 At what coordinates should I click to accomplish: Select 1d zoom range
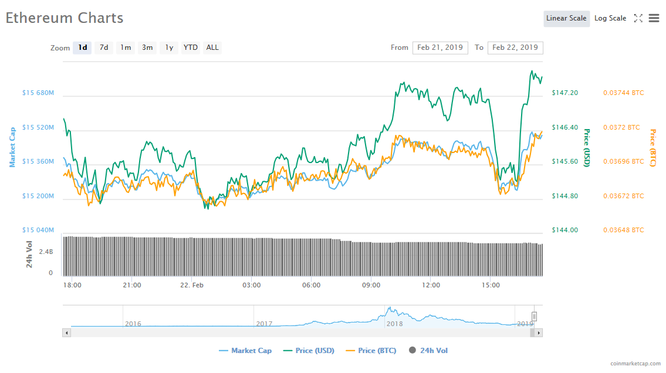pos(83,48)
